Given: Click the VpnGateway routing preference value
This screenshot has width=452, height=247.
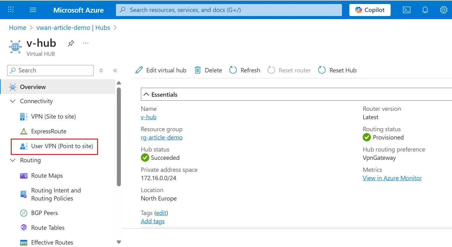Looking at the screenshot, I should [379, 158].
